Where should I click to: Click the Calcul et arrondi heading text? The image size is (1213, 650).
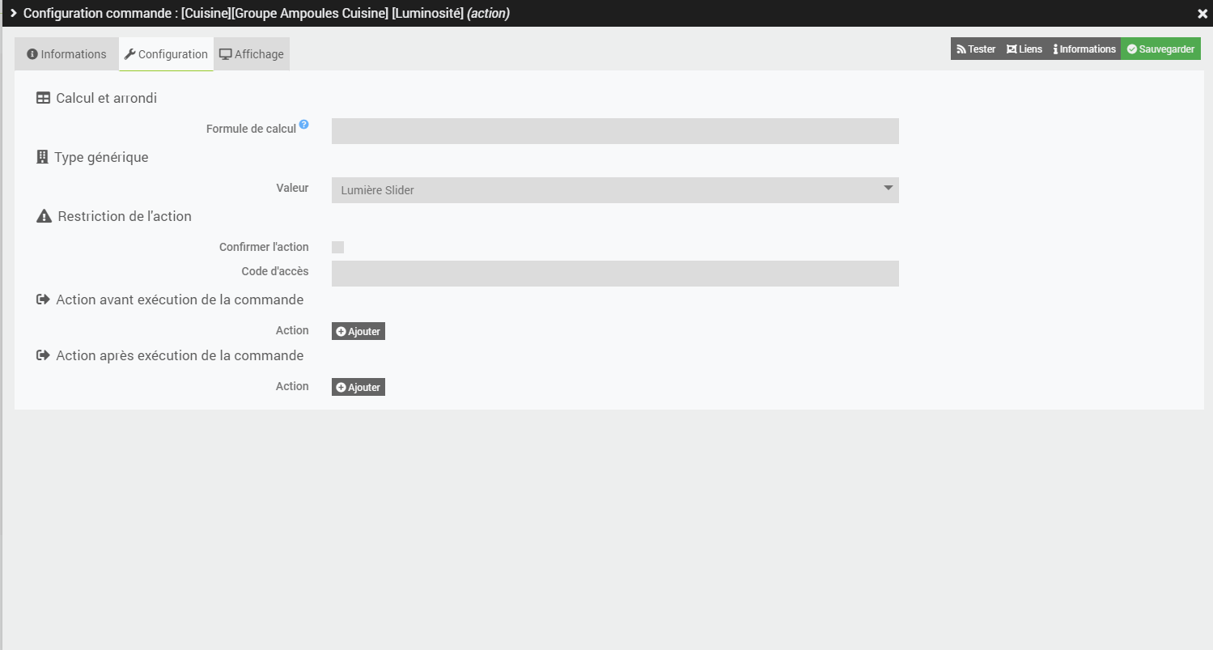pyautogui.click(x=107, y=98)
